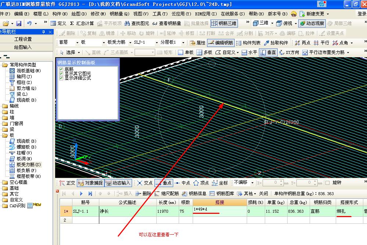Image resolution: width=367 pixels, height=245 pixels.
Task: Click 两点 axis tool
Action: (x=303, y=43)
